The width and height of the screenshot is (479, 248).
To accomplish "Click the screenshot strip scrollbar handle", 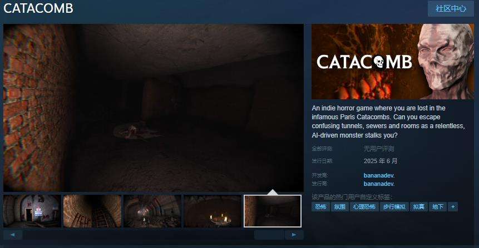I will (269, 235).
